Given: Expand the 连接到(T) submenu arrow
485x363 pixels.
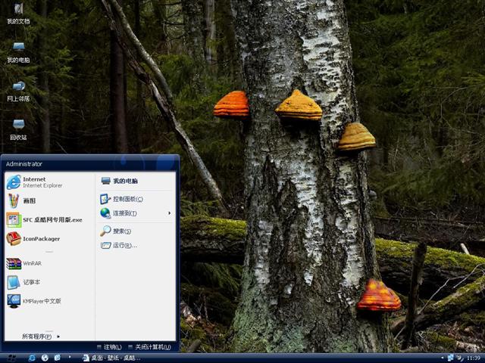Looking at the screenshot, I should click(x=169, y=213).
